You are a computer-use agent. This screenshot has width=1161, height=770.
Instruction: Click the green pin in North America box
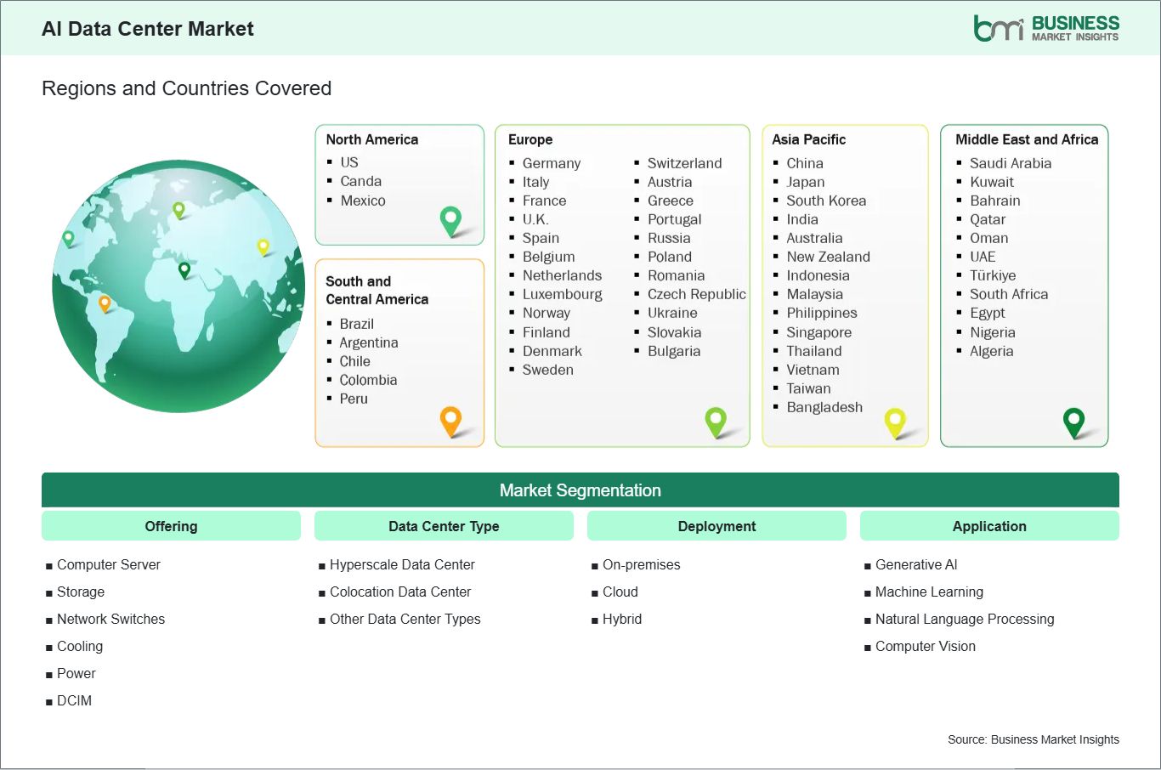pos(450,220)
